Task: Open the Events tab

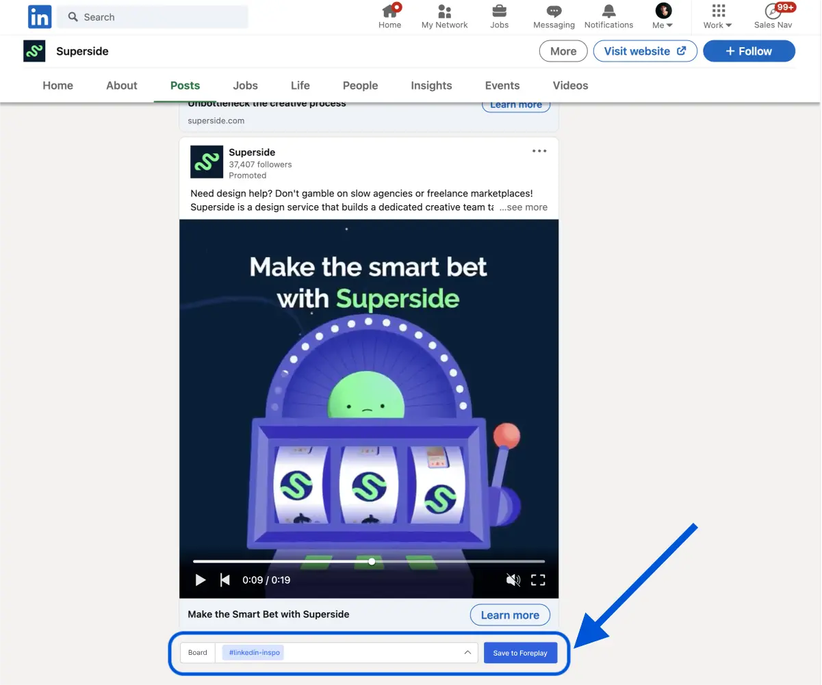Action: pos(502,86)
